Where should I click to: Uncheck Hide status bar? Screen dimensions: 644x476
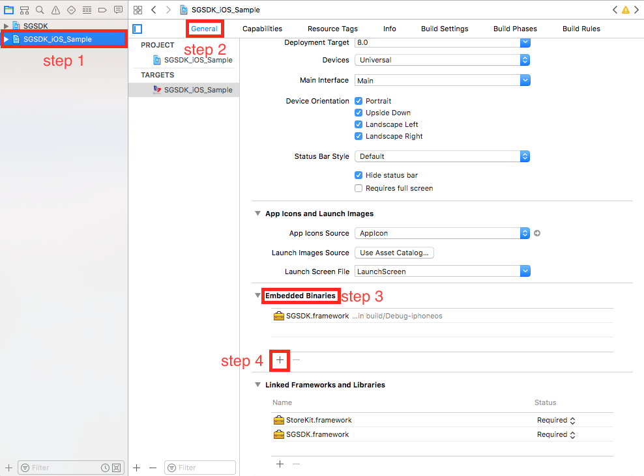[359, 175]
